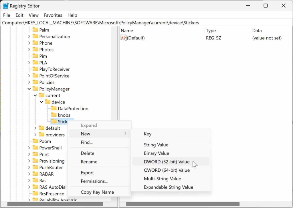Click the Palm folder icon
The height and width of the screenshot is (208, 293).
click(35, 30)
